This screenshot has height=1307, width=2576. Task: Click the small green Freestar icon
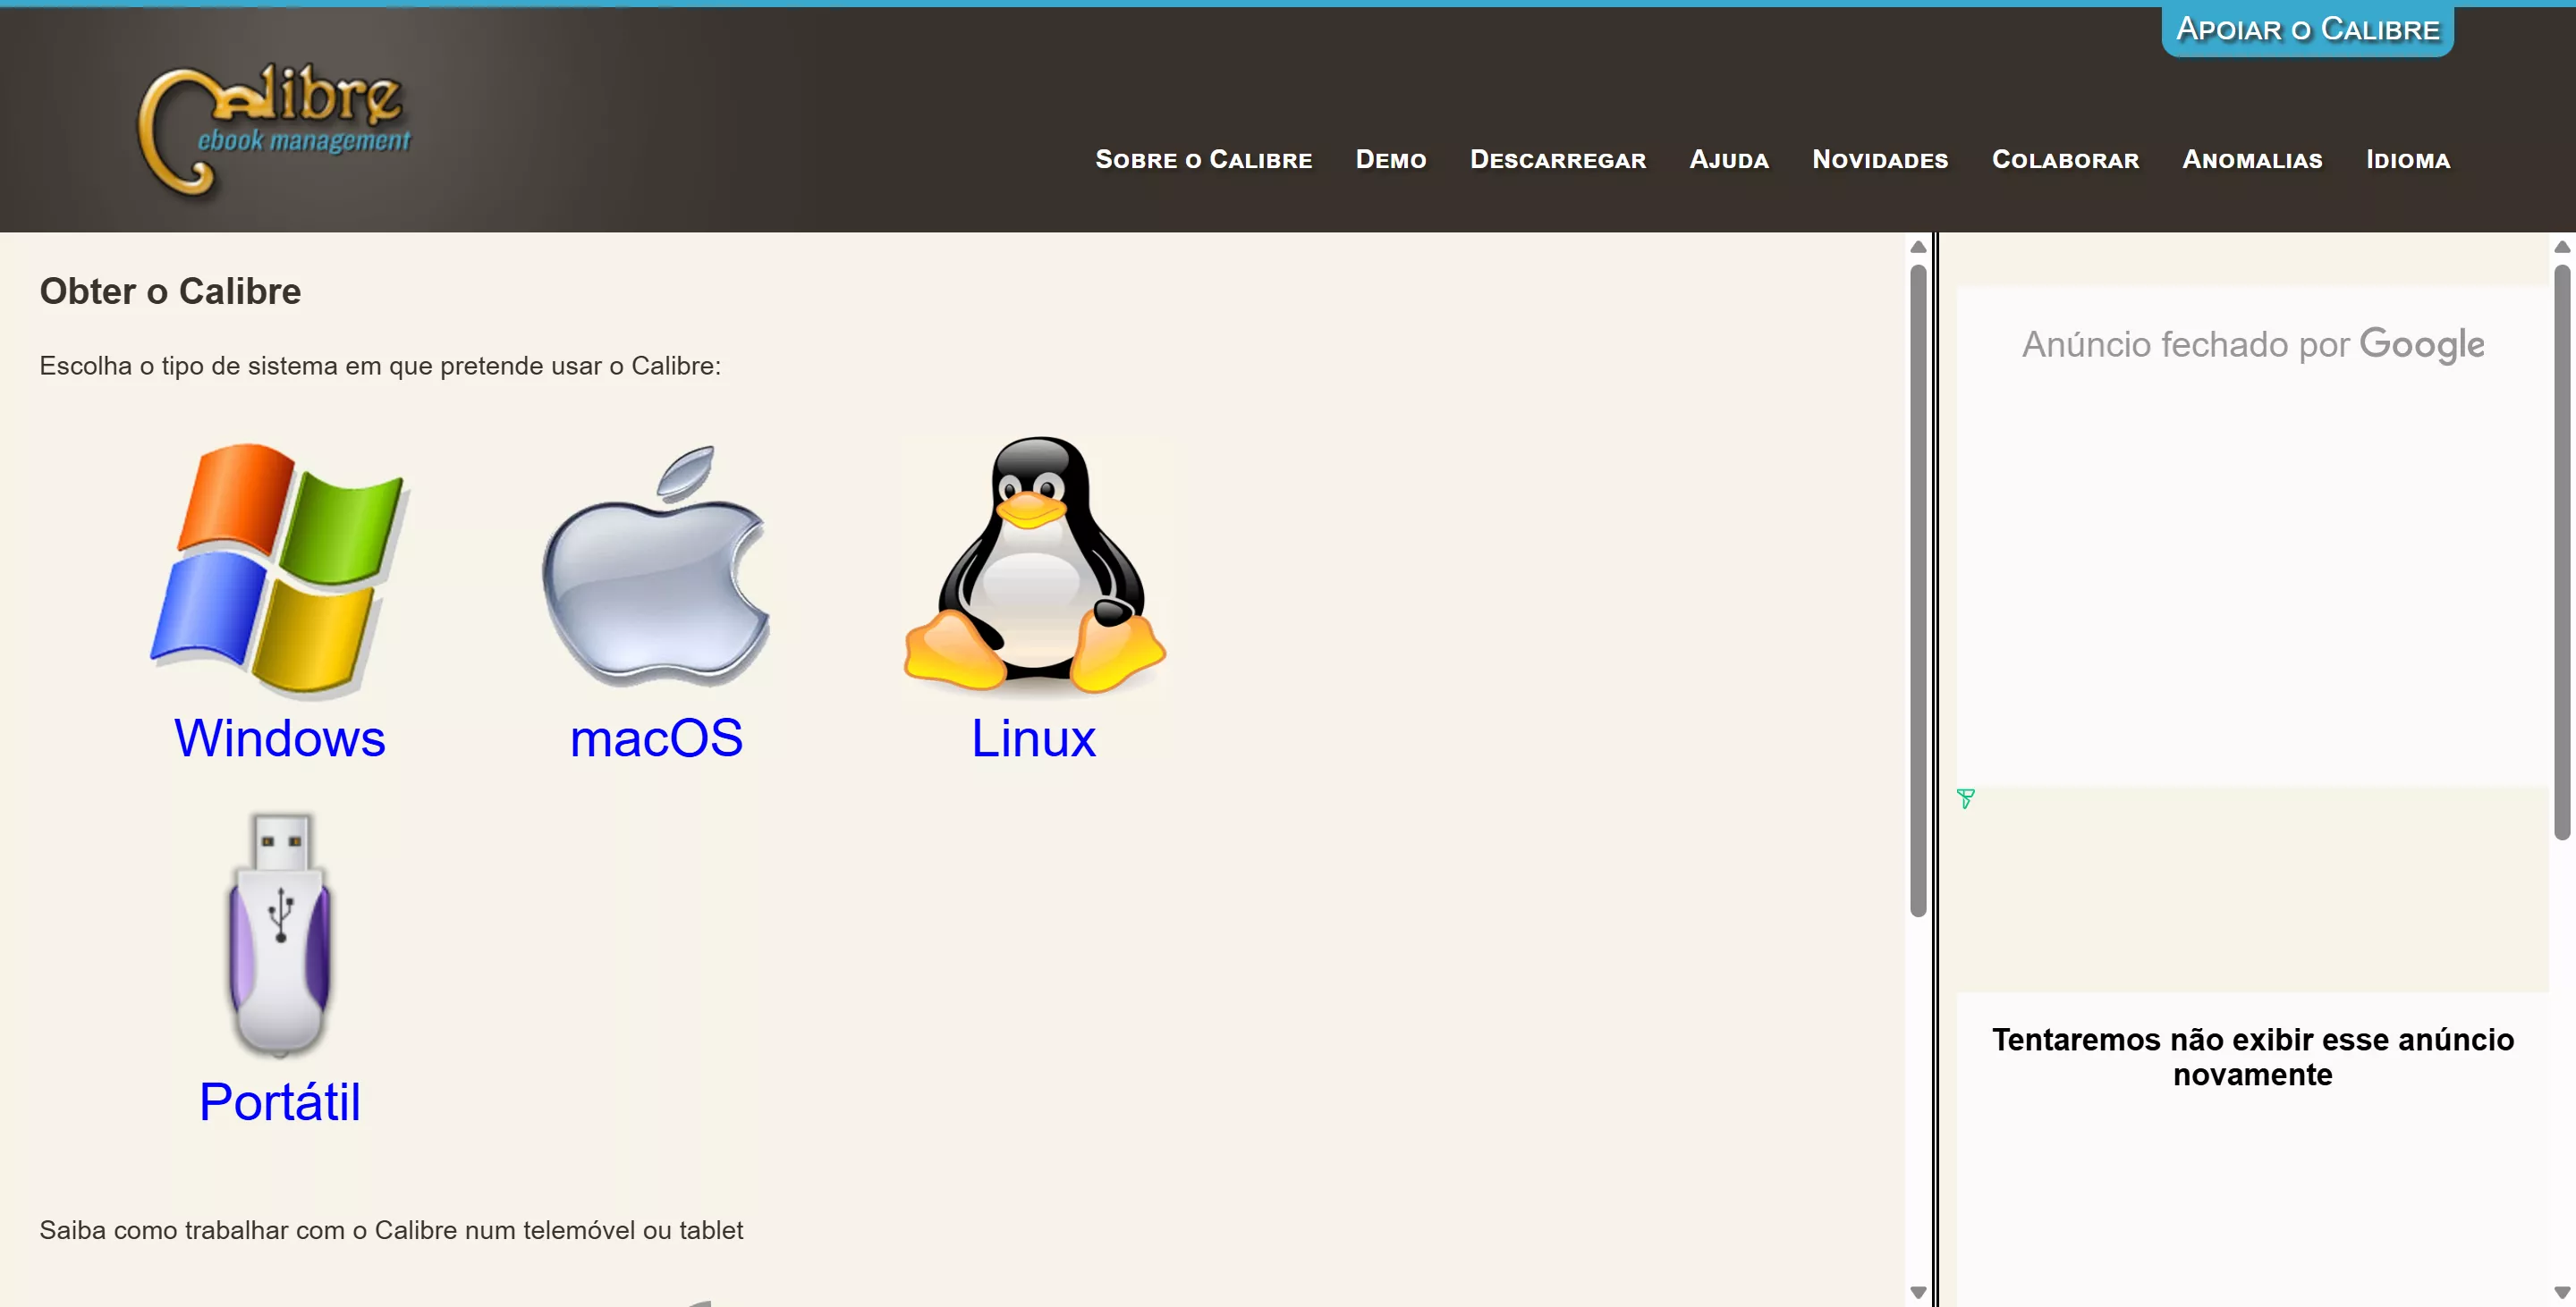pyautogui.click(x=1965, y=798)
